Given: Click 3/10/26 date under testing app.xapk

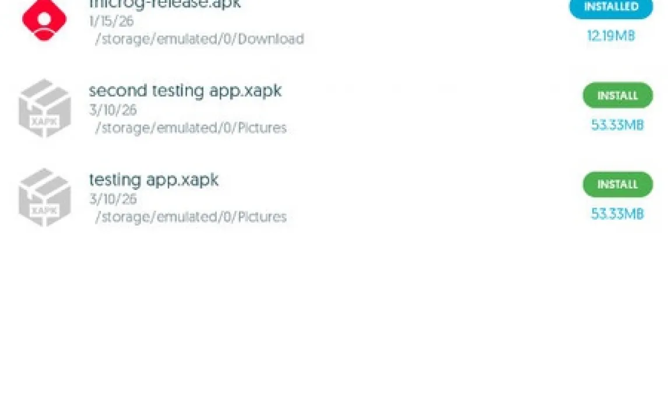Looking at the screenshot, I should 113,199.
